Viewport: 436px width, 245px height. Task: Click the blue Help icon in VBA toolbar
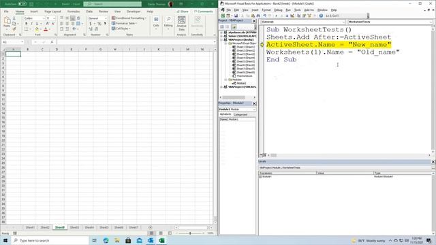pyautogui.click(x=321, y=16)
